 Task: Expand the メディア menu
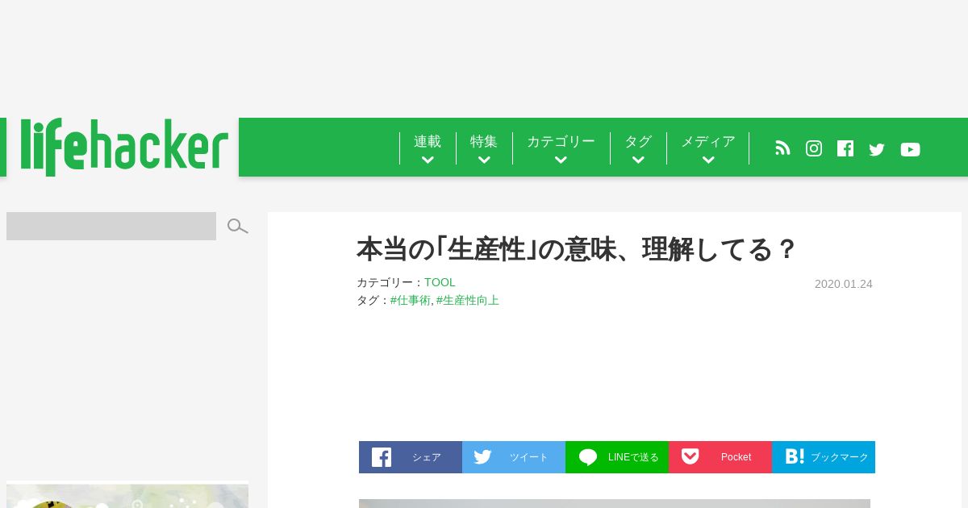708,148
